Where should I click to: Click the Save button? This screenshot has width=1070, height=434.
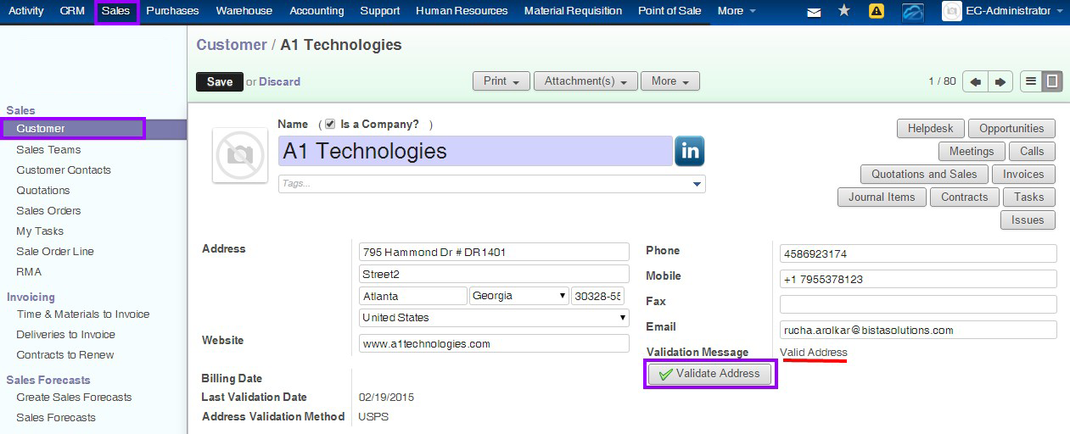point(219,81)
